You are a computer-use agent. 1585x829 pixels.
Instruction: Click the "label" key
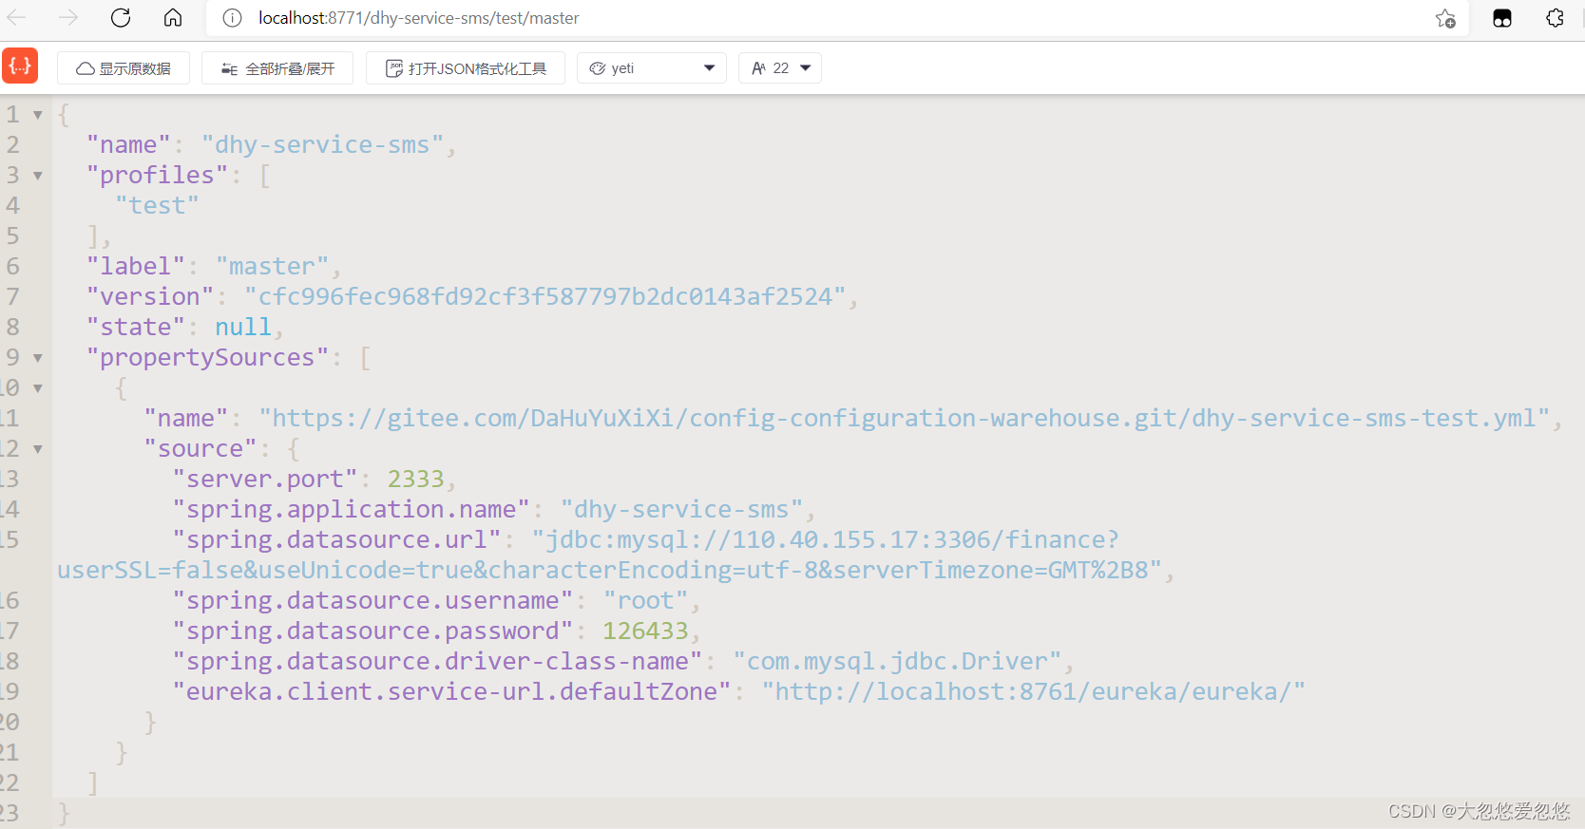[x=136, y=267]
